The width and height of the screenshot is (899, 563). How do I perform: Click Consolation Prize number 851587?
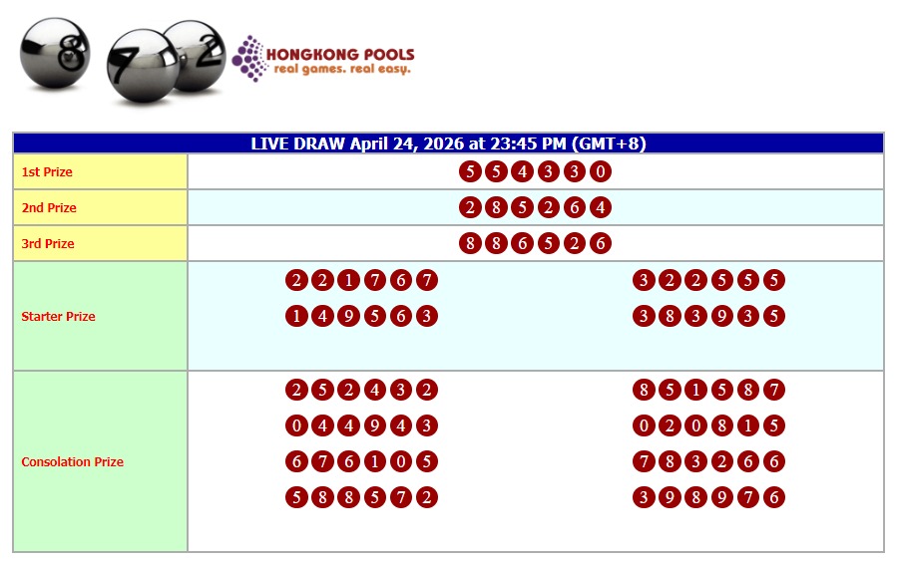[x=708, y=390]
